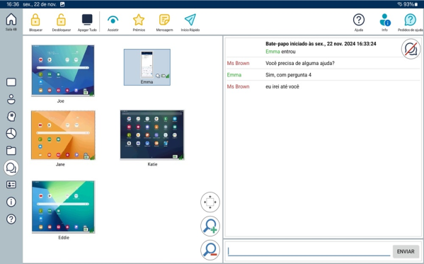Open the Sala 4B home icon
The width and height of the screenshot is (424, 264).
[x=11, y=20]
